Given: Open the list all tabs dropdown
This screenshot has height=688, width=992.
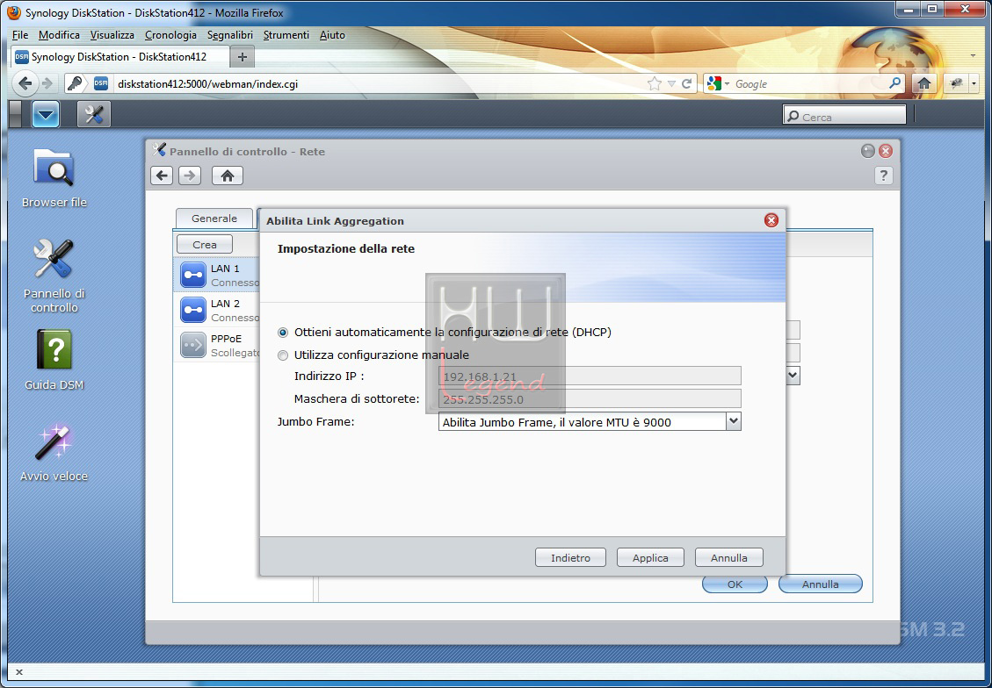Looking at the screenshot, I should pos(973,56).
